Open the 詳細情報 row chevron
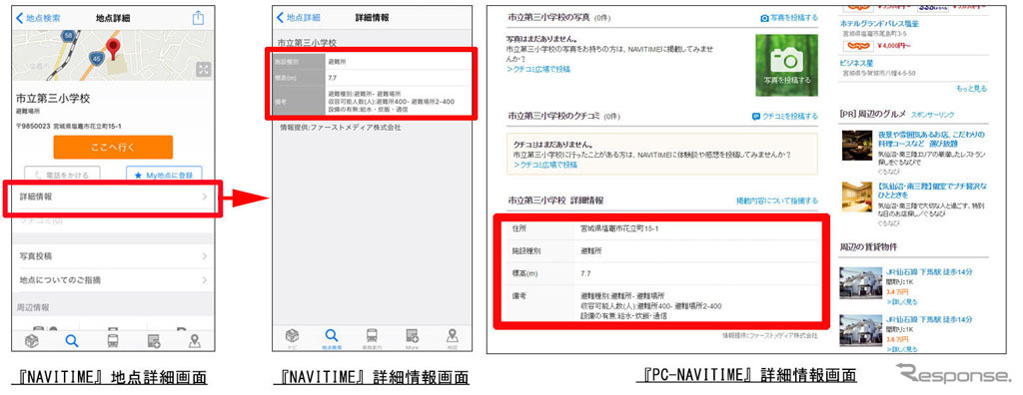Screen dimensions: 1023x395 [x=204, y=197]
